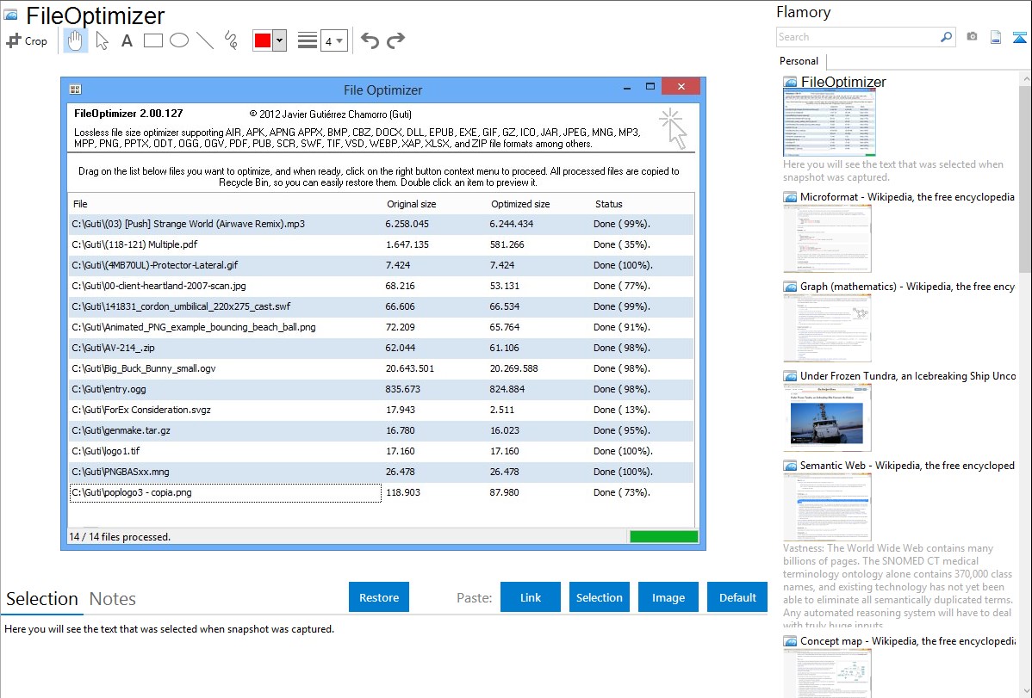Switch to the Notes tab
This screenshot has width=1032, height=698.
pyautogui.click(x=112, y=599)
